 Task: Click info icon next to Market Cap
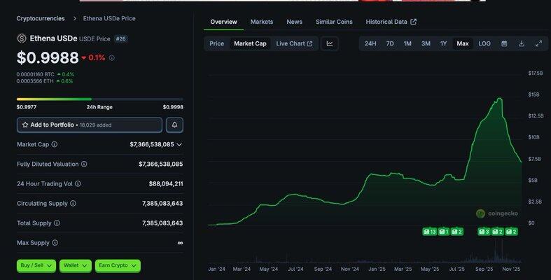click(x=55, y=144)
